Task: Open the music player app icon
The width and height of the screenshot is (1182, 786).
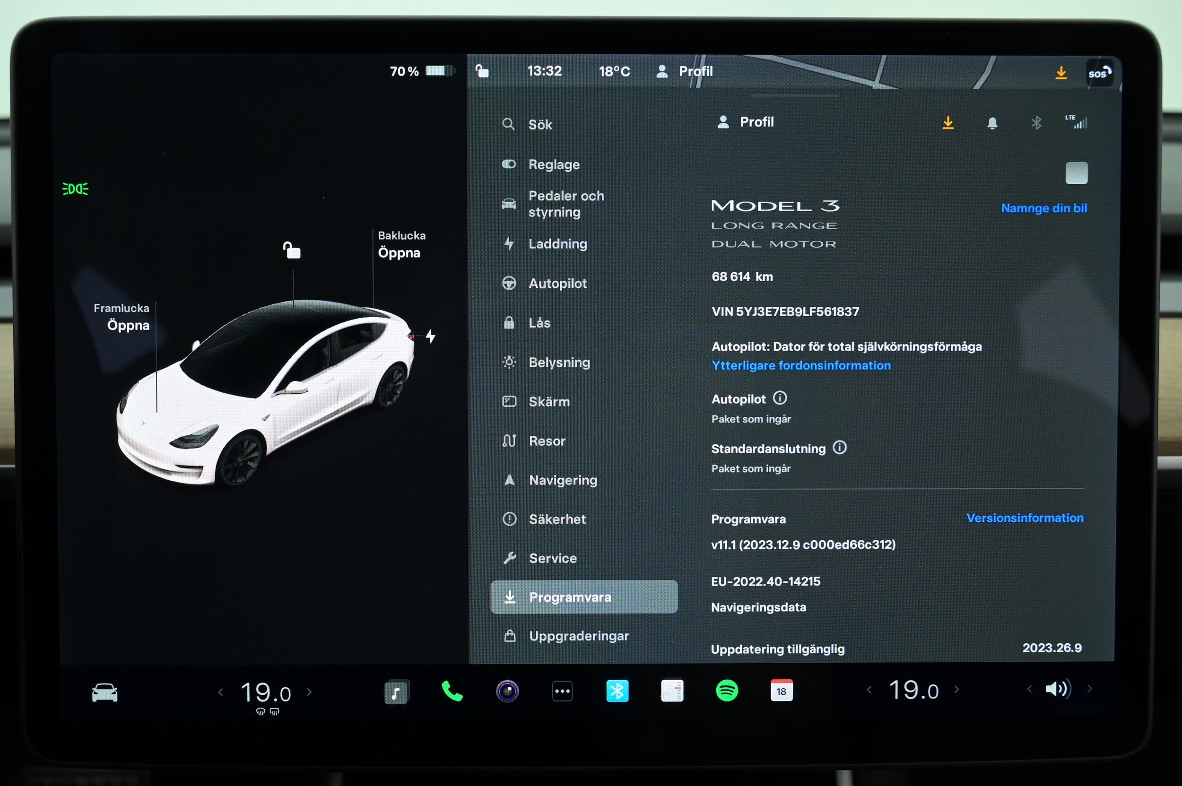Action: point(397,692)
